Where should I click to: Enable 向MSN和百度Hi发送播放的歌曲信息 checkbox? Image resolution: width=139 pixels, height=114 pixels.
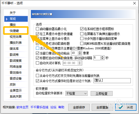click(82, 43)
